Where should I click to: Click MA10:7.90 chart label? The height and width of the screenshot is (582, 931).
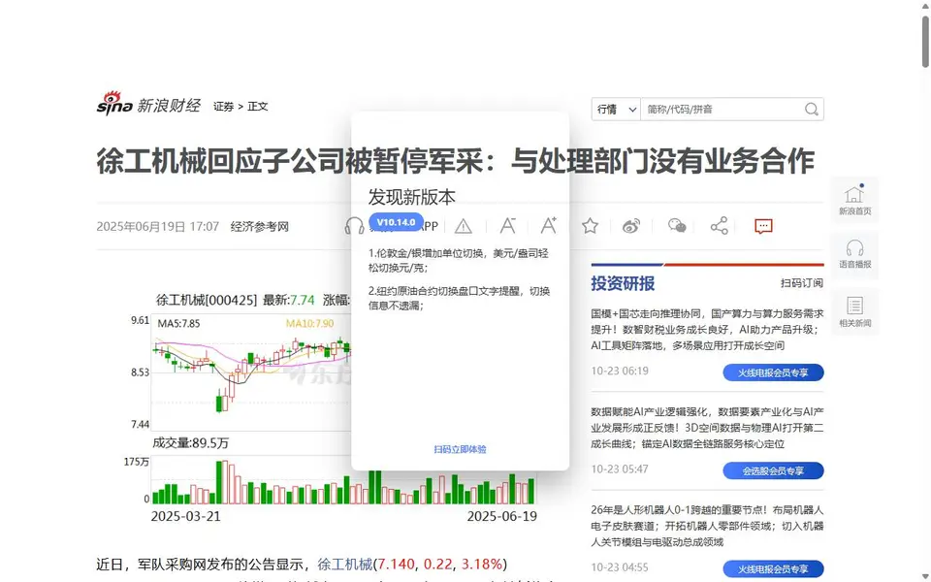(x=309, y=324)
